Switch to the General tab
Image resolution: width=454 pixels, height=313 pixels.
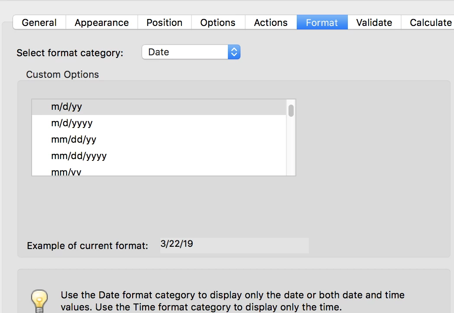[x=39, y=22]
